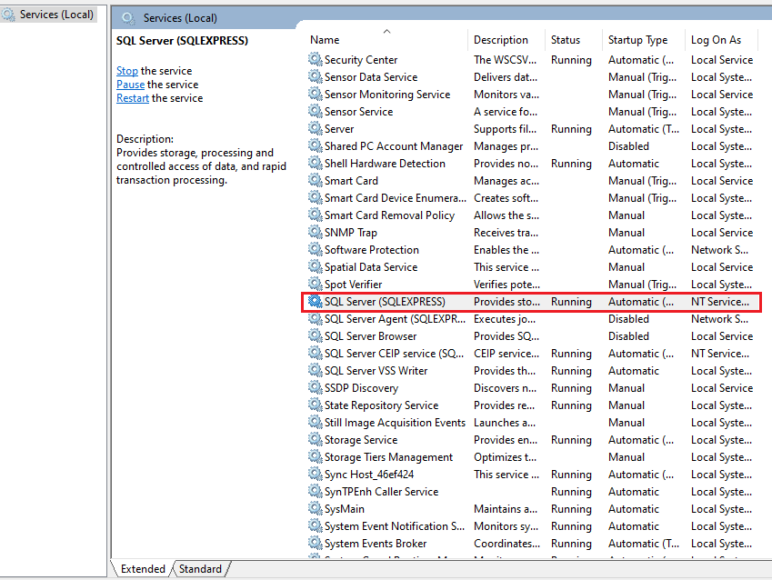This screenshot has width=772, height=580.
Task: Sort services by the Description column
Action: coord(500,39)
